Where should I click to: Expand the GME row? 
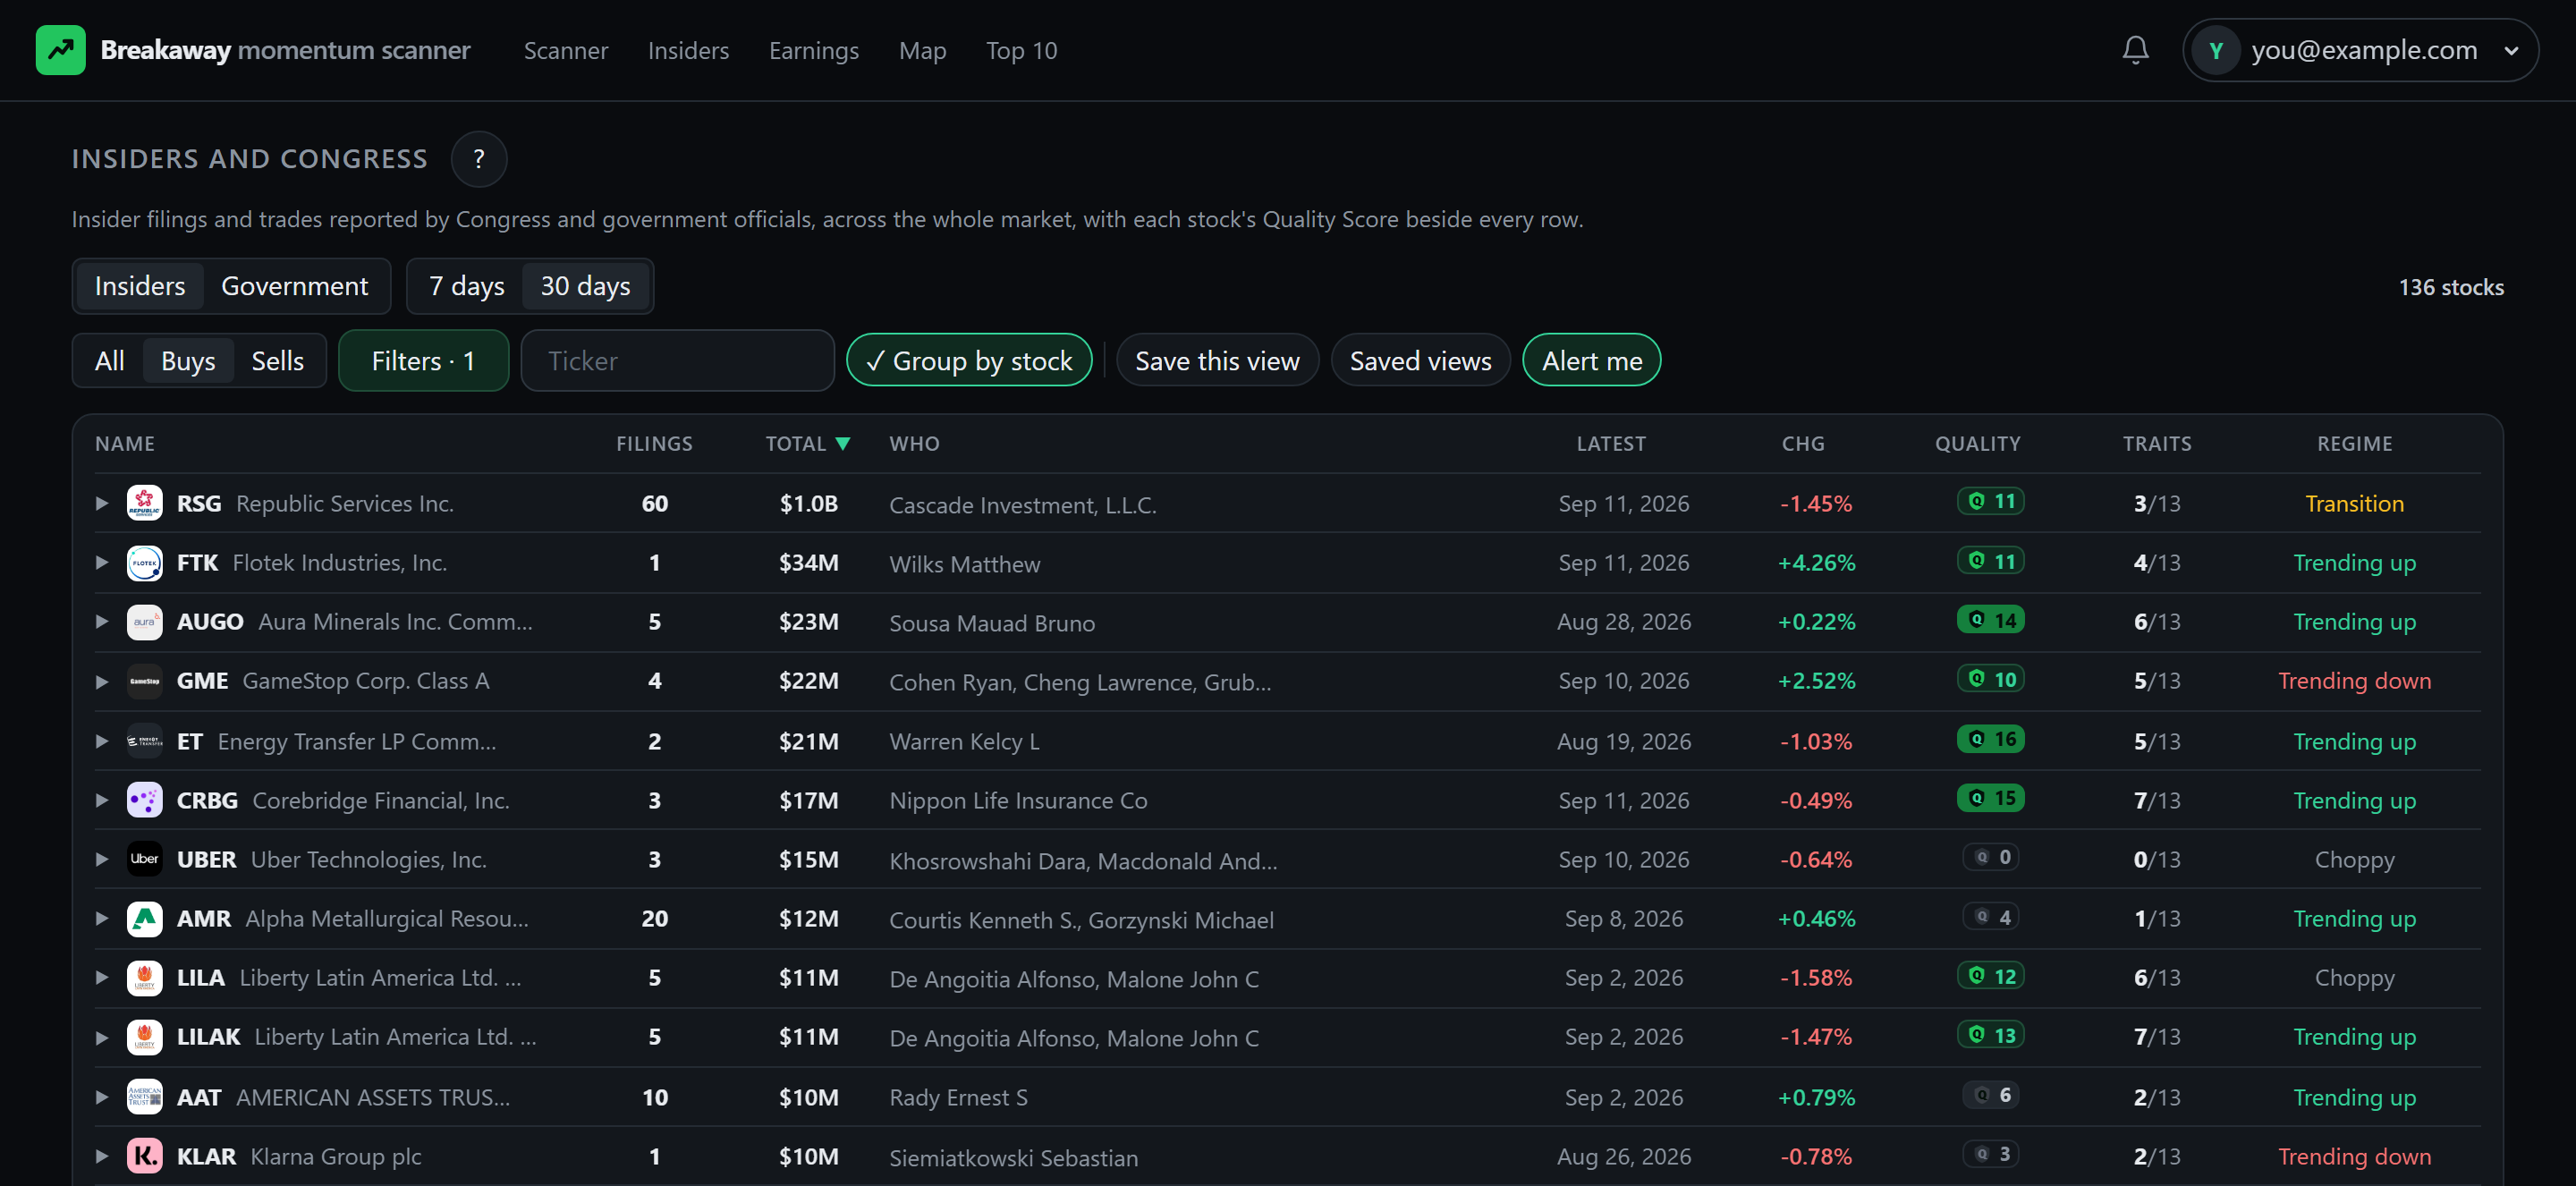(101, 681)
